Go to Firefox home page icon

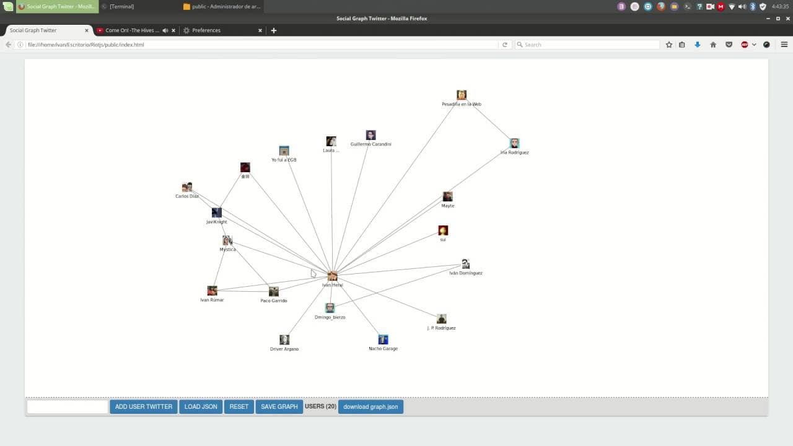coord(713,45)
